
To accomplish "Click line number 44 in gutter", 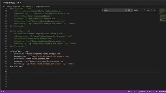I will (x=6, y=51).
